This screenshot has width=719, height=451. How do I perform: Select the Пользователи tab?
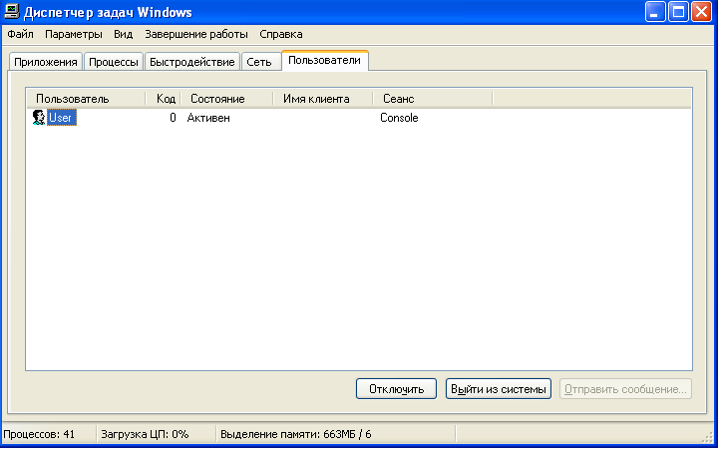[325, 61]
